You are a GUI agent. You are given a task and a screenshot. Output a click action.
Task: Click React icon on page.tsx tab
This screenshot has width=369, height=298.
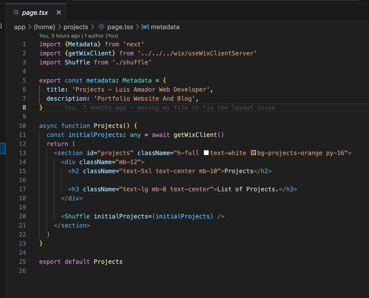tap(16, 12)
